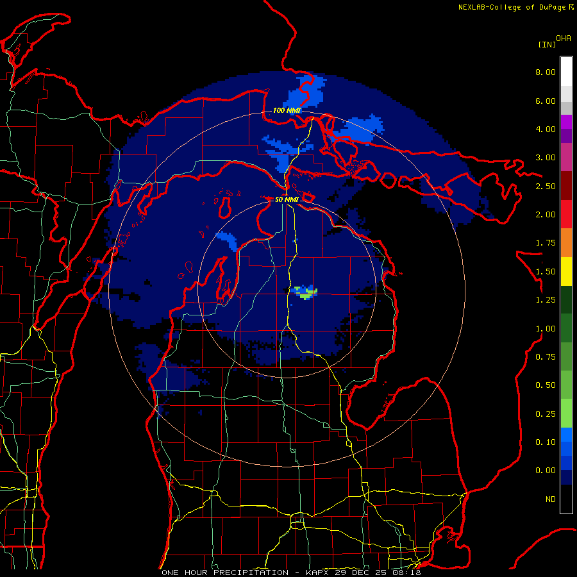The height and width of the screenshot is (577, 577).
Task: Pick the black ND swatch at bar bottom
Action: [x=566, y=499]
